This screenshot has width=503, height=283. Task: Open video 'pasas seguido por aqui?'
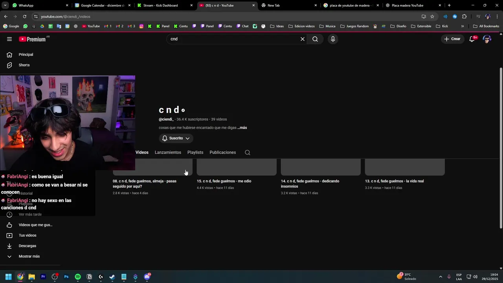pyautogui.click(x=145, y=184)
